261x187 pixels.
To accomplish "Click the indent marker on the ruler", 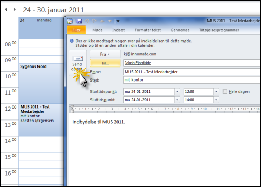I will pyautogui.click(x=72, y=109).
